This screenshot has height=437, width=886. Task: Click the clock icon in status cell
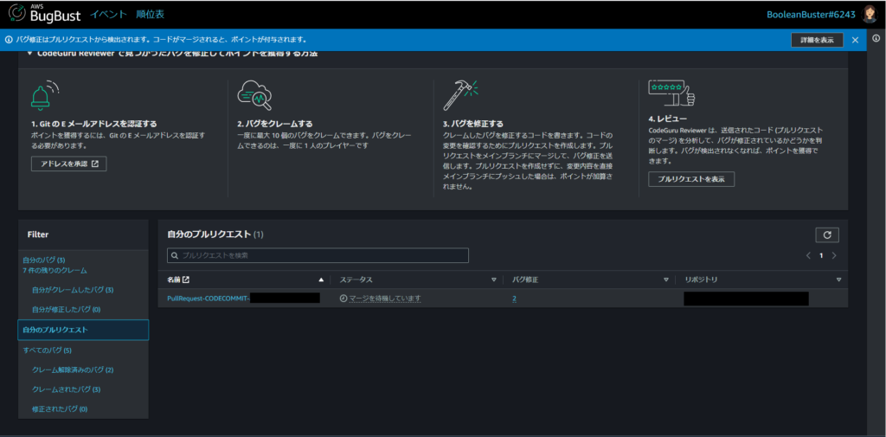pyautogui.click(x=343, y=299)
